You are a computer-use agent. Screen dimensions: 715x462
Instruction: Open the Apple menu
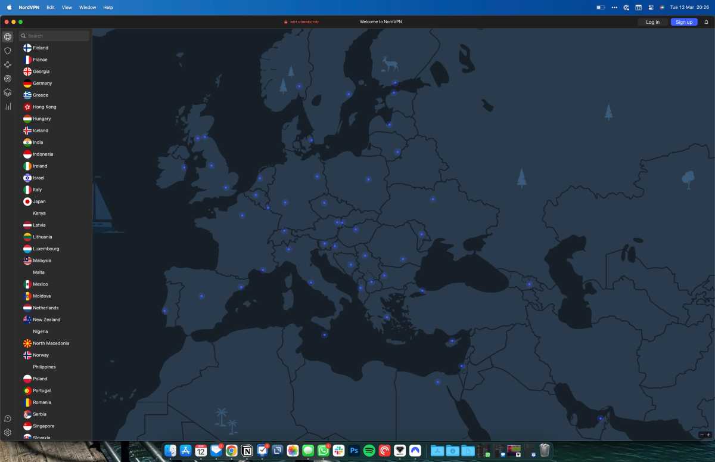click(9, 7)
